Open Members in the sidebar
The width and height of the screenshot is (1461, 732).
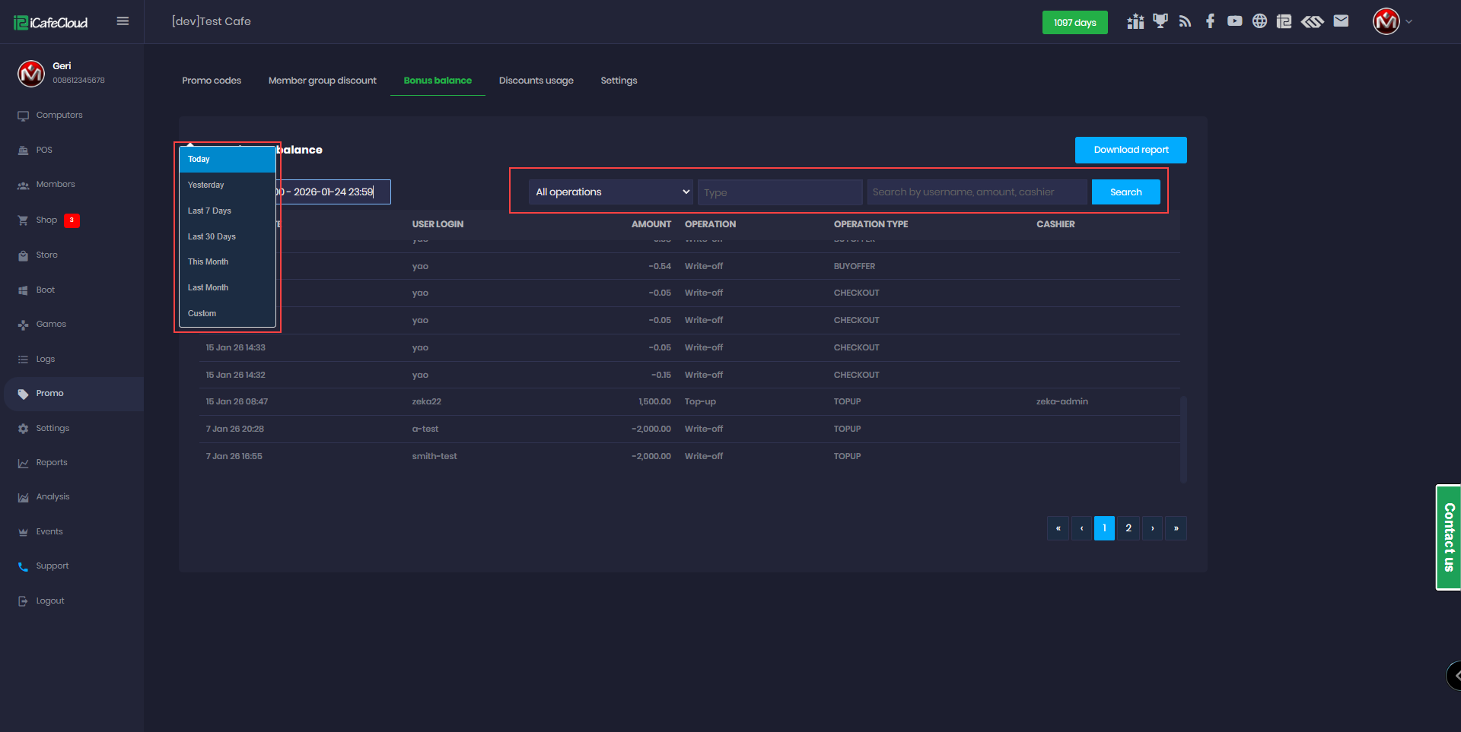pyautogui.click(x=56, y=185)
